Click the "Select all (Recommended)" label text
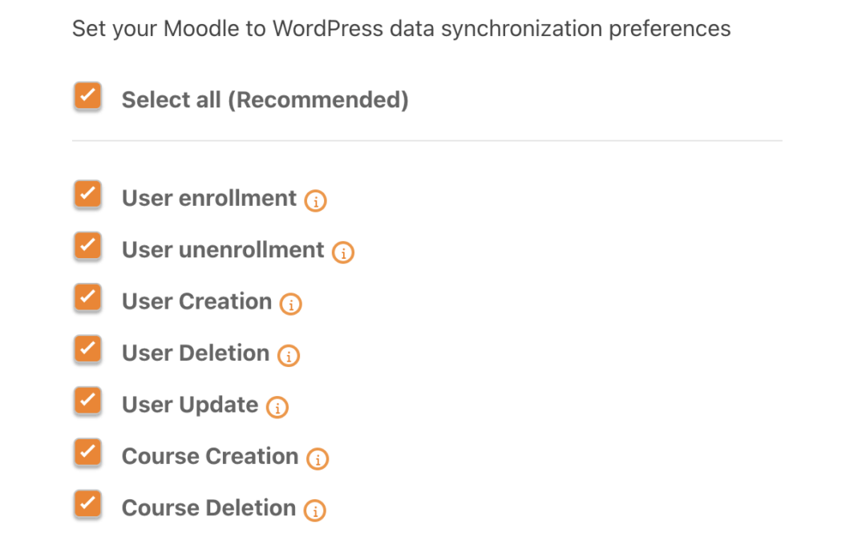 click(x=265, y=100)
